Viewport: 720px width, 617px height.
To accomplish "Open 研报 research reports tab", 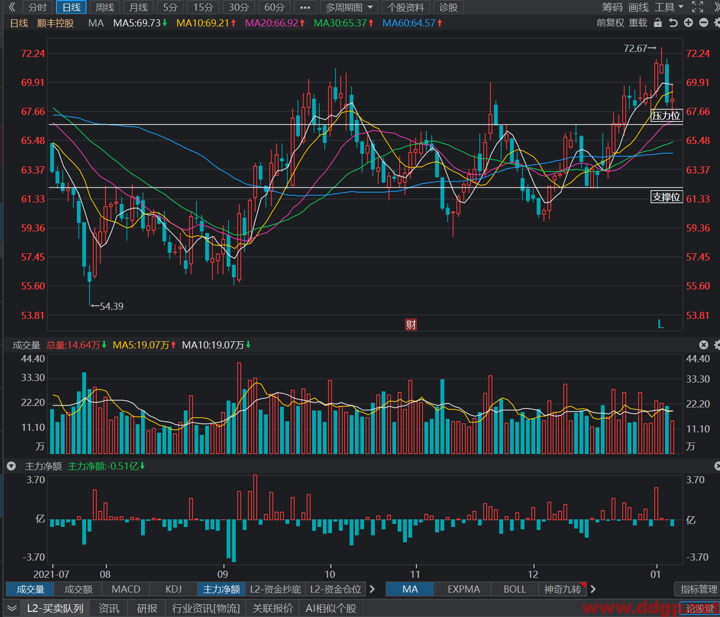I will (x=147, y=608).
